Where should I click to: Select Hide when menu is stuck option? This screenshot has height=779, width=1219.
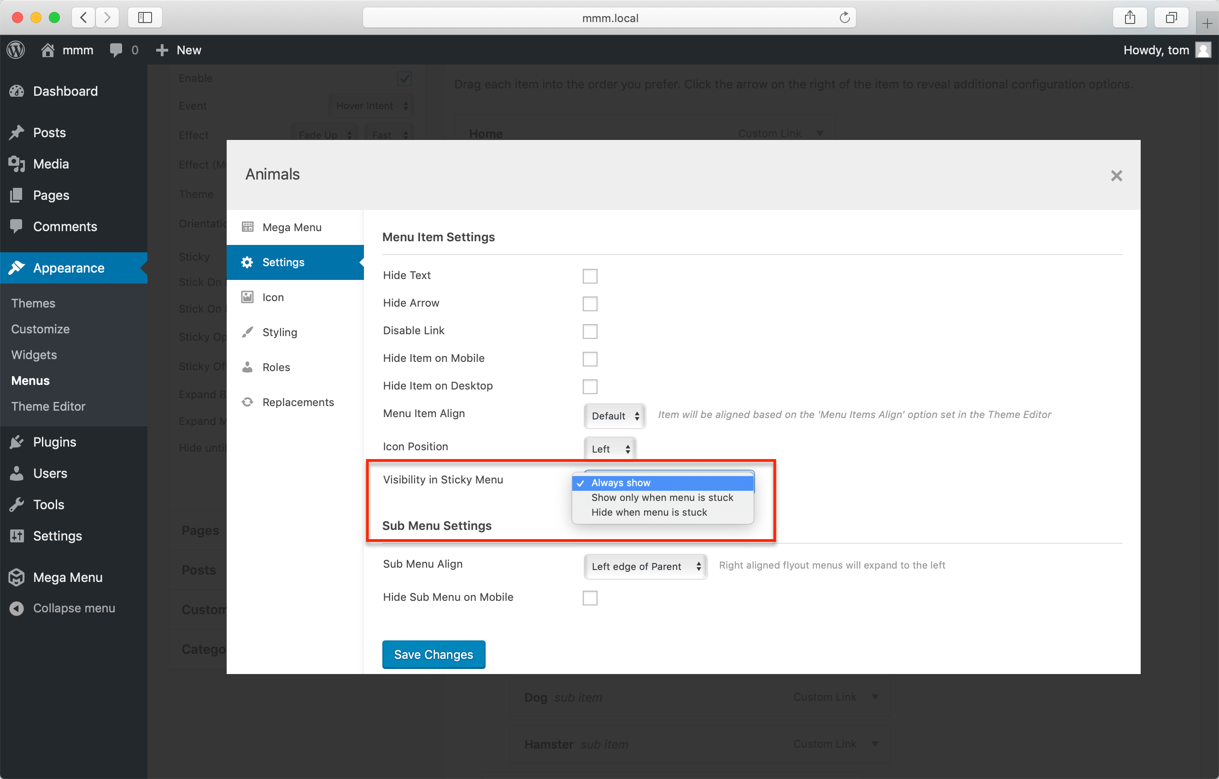pos(649,512)
